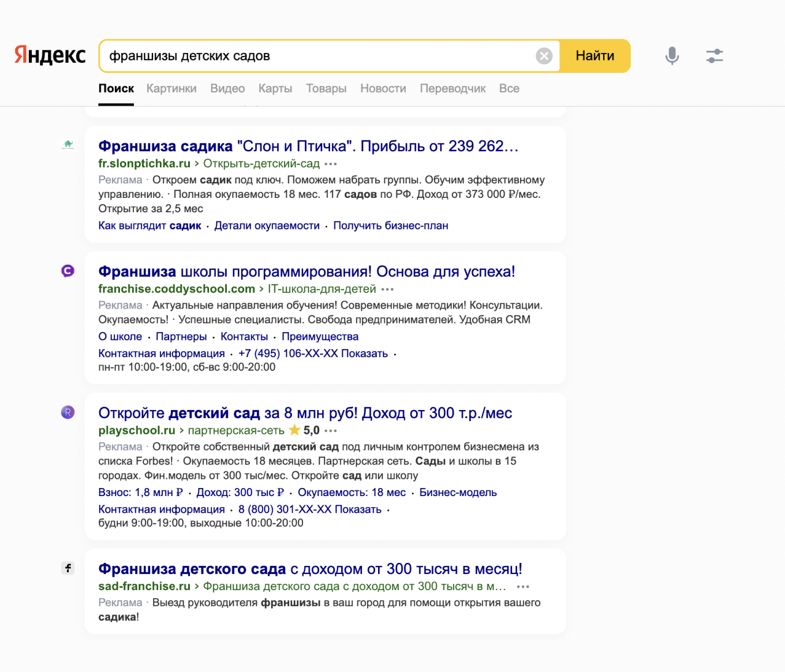Open the Бизнес-модель sitelink
The image size is (785, 672).
(x=458, y=492)
